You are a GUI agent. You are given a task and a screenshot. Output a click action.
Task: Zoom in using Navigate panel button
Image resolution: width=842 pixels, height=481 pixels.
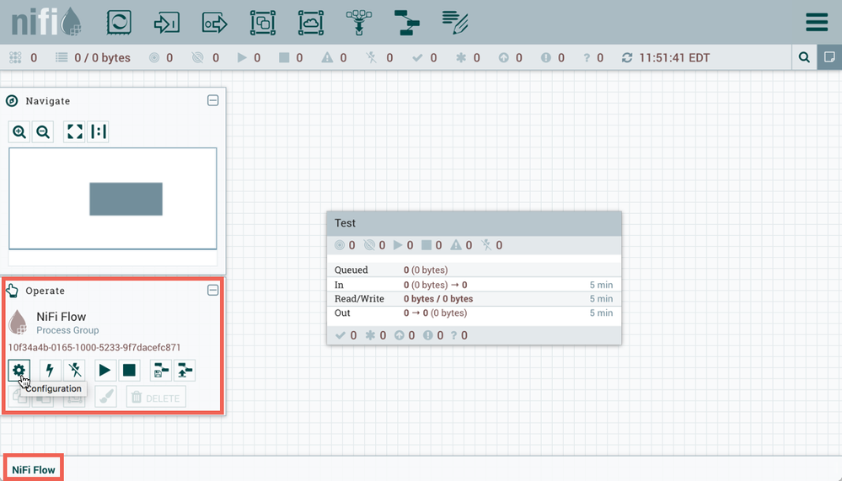point(19,131)
